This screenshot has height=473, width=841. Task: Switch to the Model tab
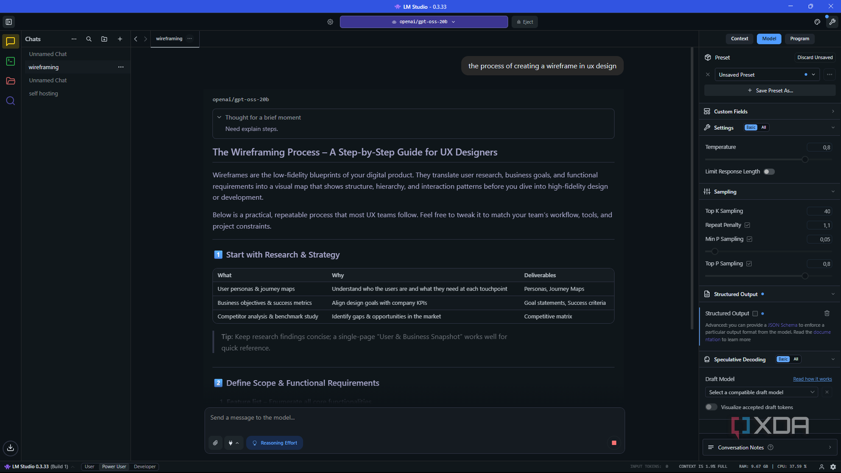click(x=769, y=39)
